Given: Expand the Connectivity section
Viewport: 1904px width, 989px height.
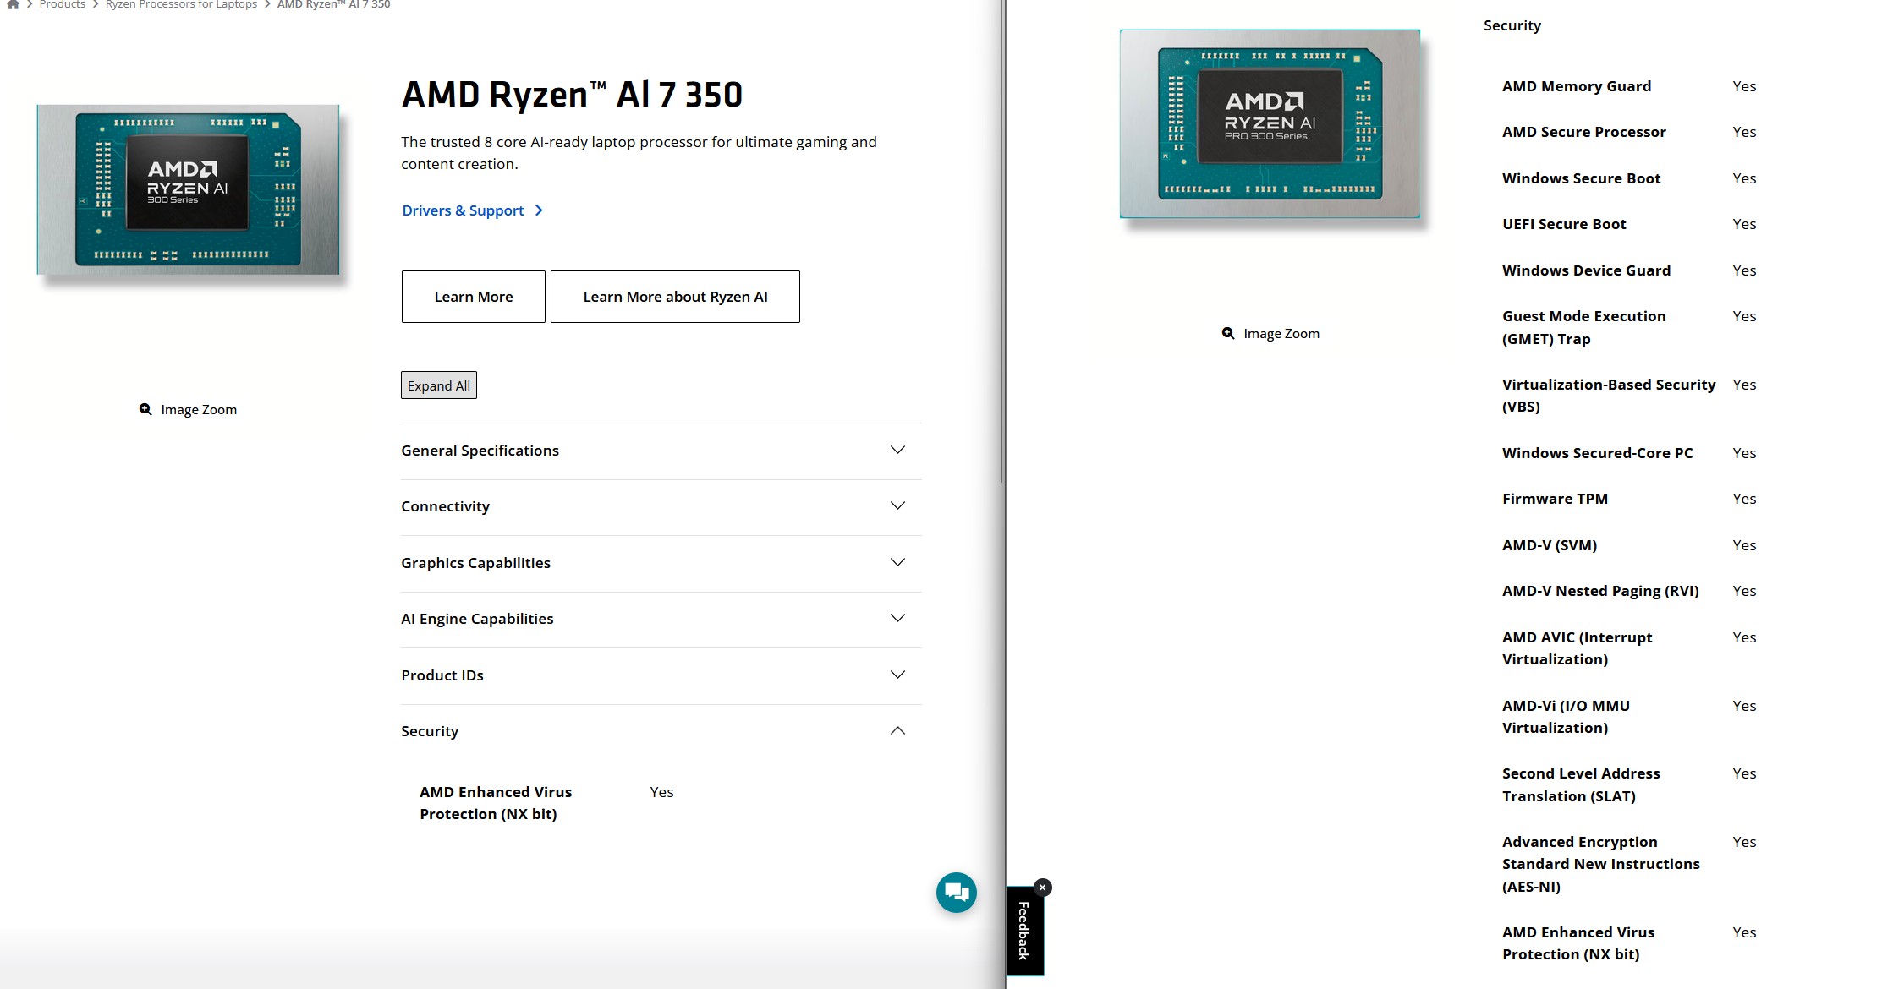Looking at the screenshot, I should pyautogui.click(x=661, y=506).
